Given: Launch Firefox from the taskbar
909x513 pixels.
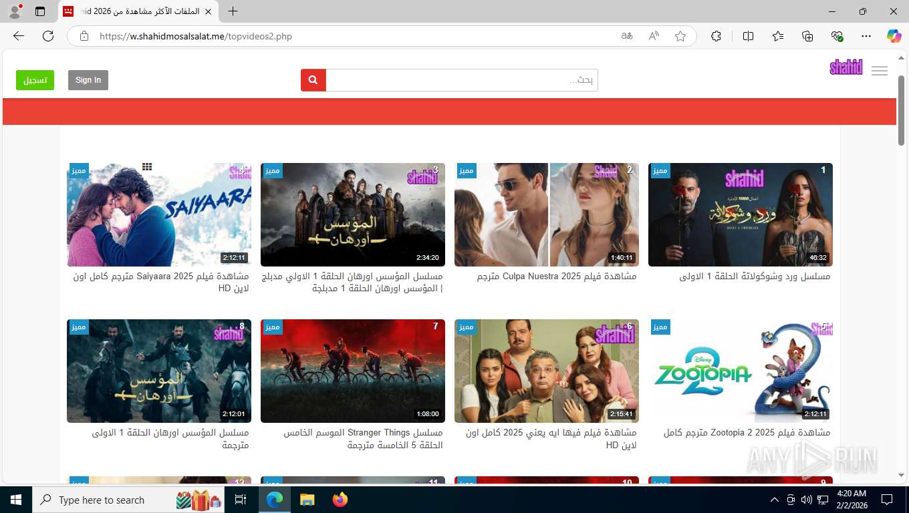Looking at the screenshot, I should pyautogui.click(x=340, y=500).
